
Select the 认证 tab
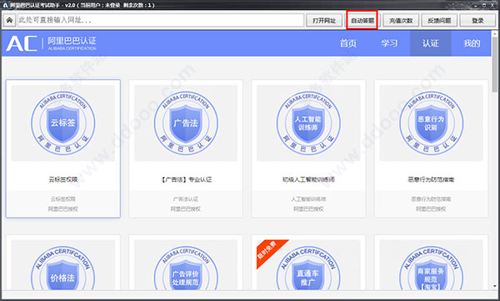431,43
